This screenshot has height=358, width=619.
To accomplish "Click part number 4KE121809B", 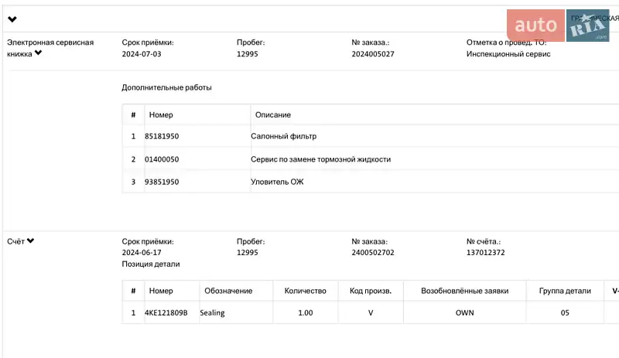I will [x=166, y=313].
